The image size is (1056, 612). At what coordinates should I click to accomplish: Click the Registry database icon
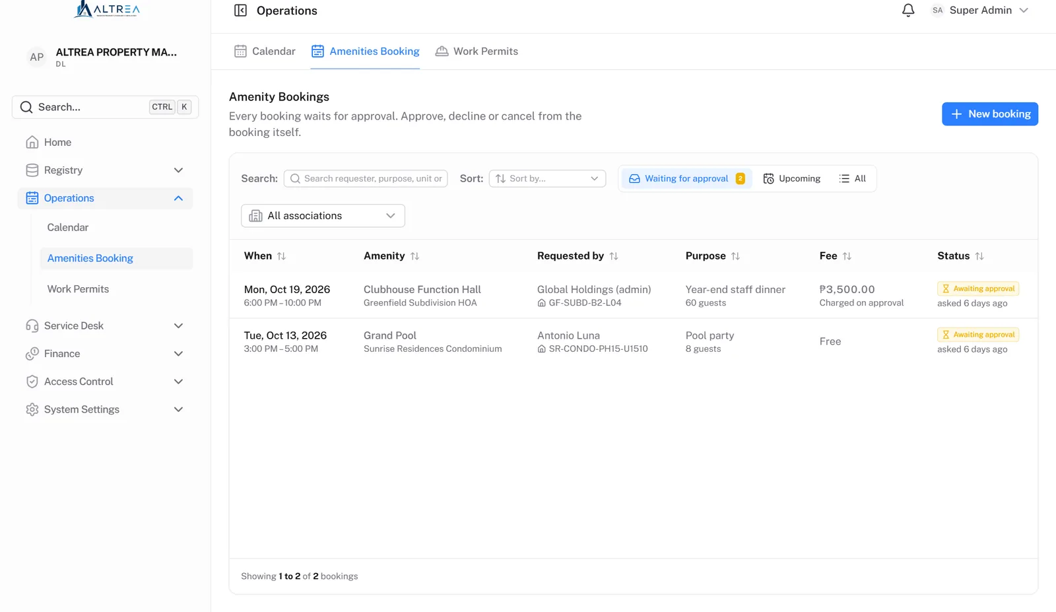tap(32, 170)
